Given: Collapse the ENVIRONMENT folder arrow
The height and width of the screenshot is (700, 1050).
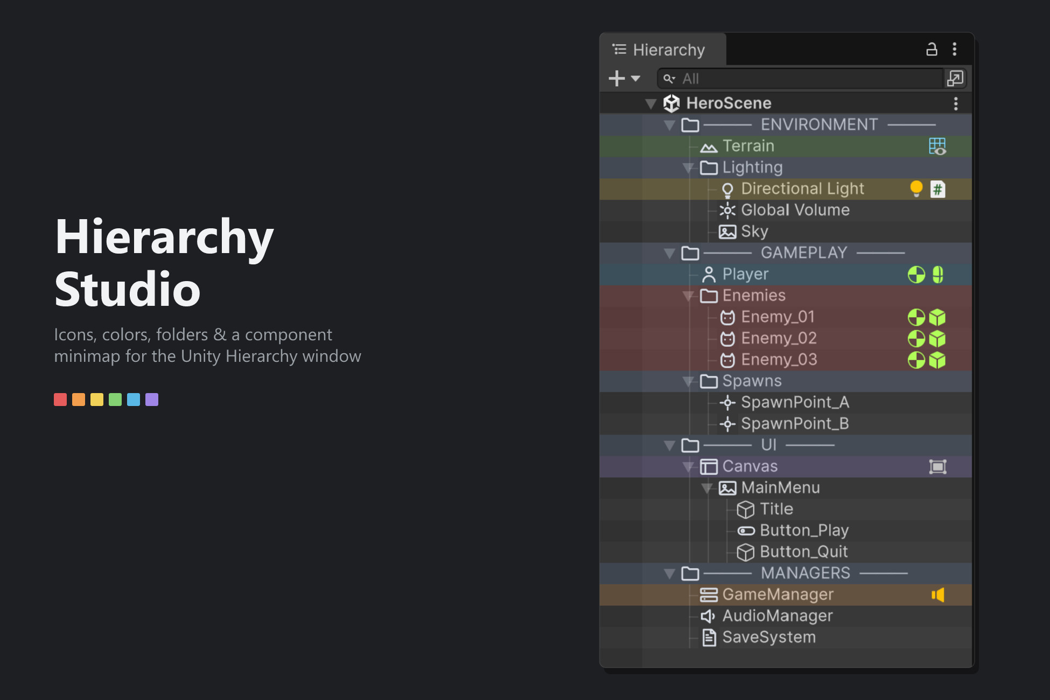Looking at the screenshot, I should pyautogui.click(x=669, y=125).
